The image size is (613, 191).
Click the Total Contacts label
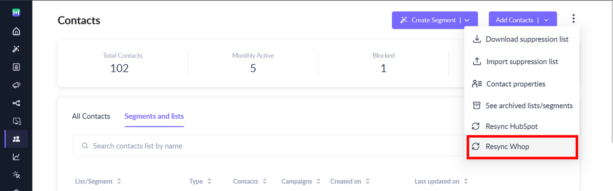tap(123, 56)
